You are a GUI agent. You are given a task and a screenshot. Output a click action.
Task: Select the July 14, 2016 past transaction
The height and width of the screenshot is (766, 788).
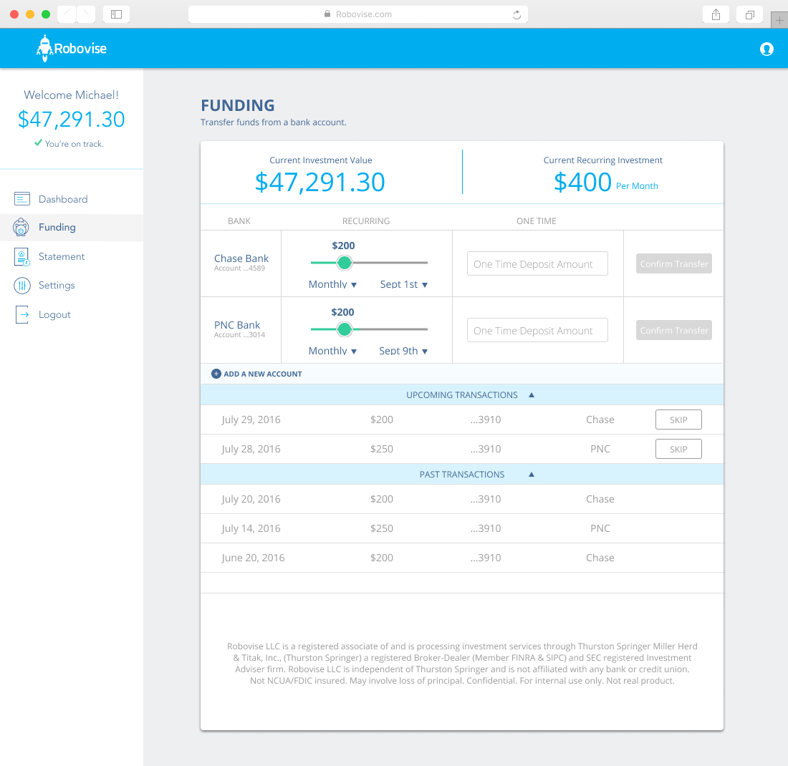(x=462, y=528)
